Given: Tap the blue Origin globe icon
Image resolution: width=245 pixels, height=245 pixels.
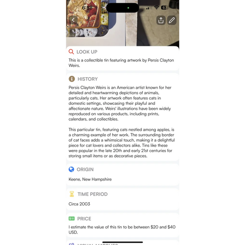Looking at the screenshot, I should [x=71, y=169].
